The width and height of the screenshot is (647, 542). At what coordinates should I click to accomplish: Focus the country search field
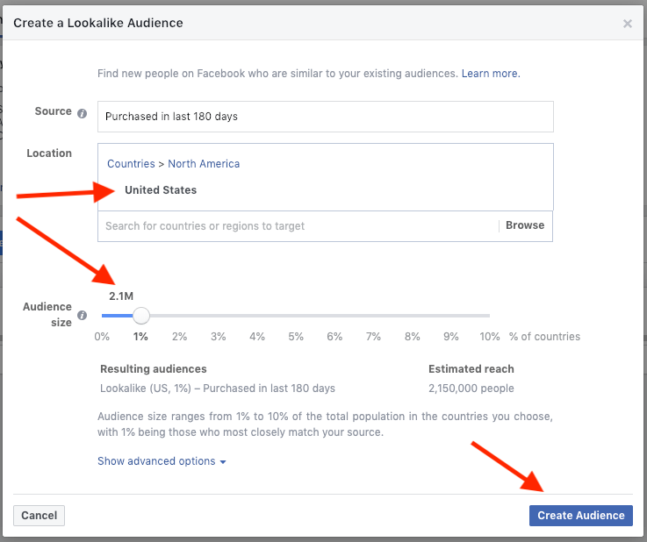point(298,226)
